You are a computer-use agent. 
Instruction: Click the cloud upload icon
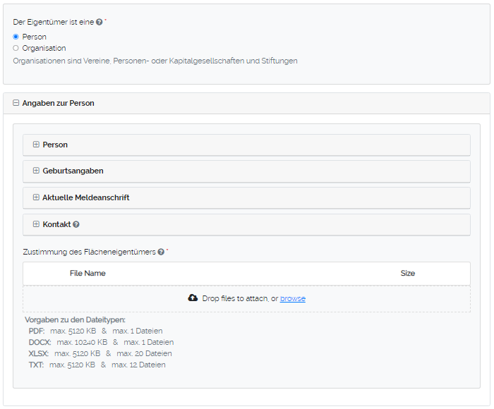[x=193, y=298]
